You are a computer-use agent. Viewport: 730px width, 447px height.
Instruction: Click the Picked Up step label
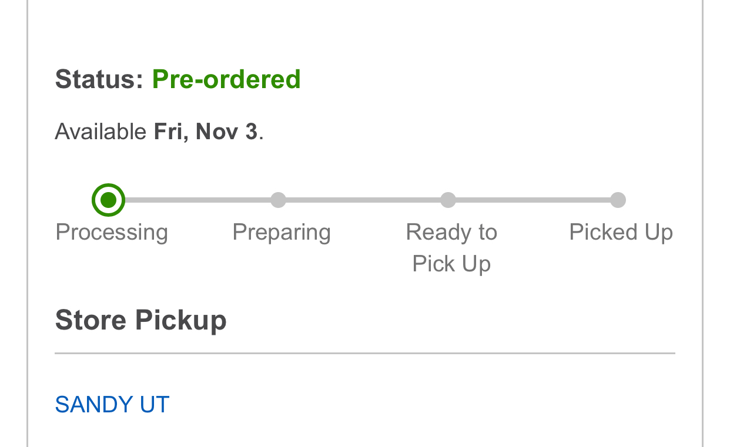(621, 233)
